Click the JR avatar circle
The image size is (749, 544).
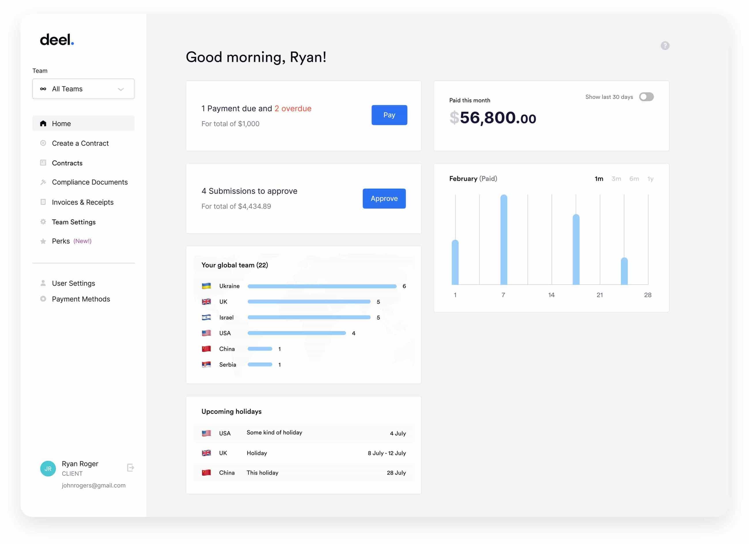tap(48, 468)
